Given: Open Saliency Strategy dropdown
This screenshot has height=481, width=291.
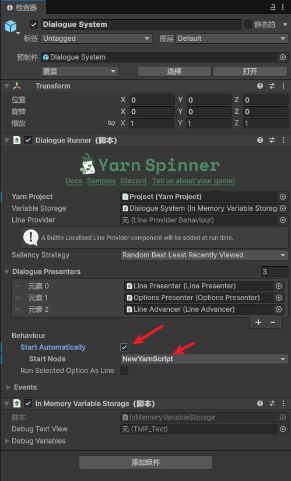Looking at the screenshot, I should tap(204, 255).
